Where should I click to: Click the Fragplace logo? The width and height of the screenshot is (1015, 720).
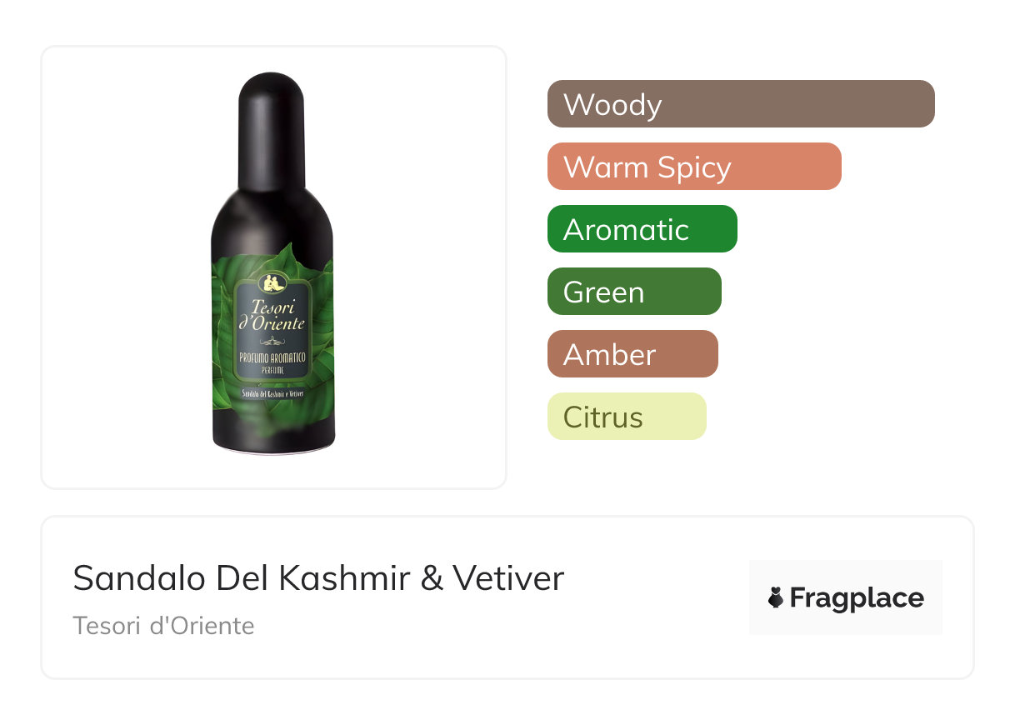coord(846,597)
